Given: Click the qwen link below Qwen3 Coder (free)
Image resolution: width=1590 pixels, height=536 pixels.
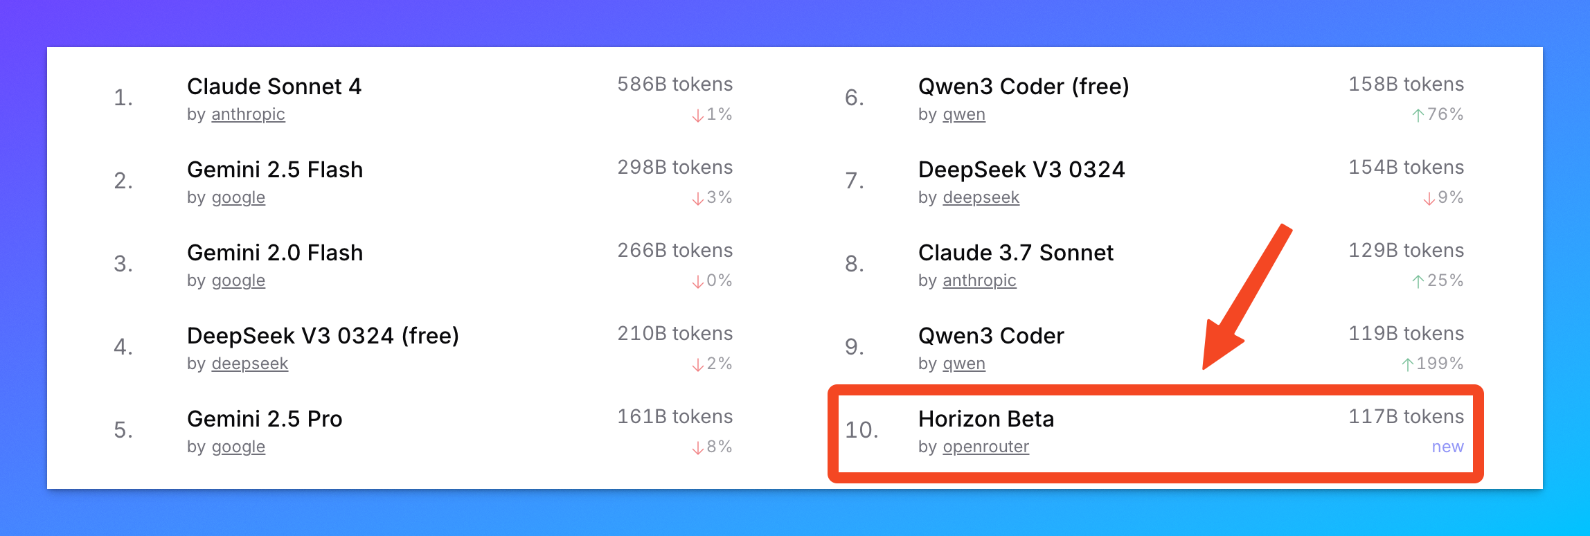Looking at the screenshot, I should point(963,114).
